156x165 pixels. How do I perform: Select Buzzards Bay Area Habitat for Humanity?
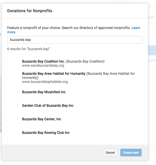(x=54, y=73)
